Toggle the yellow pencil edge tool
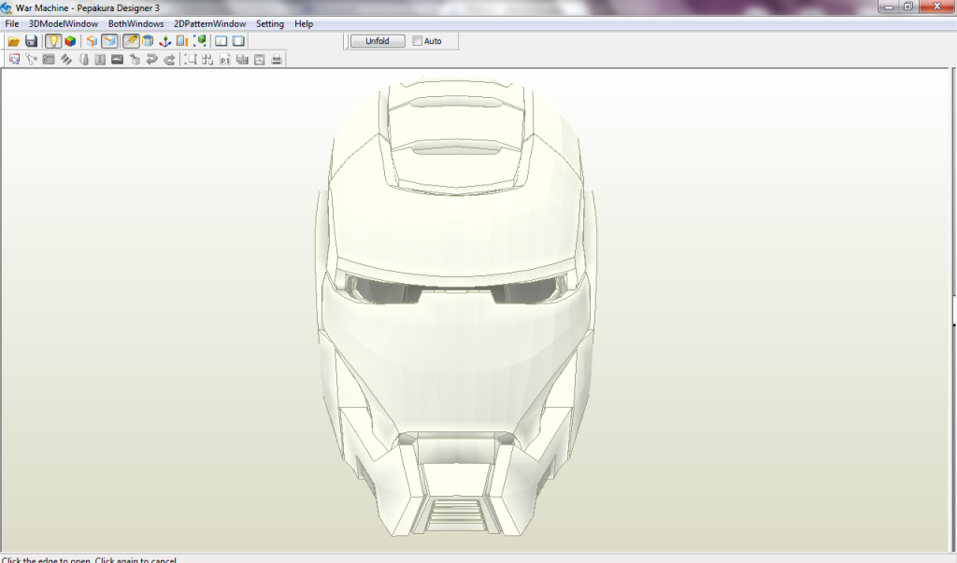 click(x=131, y=41)
